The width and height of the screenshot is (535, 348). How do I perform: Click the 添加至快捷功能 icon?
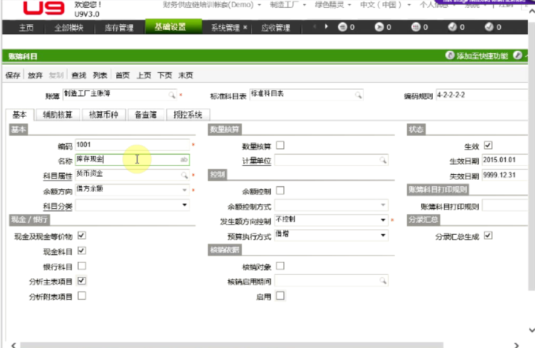click(x=450, y=55)
